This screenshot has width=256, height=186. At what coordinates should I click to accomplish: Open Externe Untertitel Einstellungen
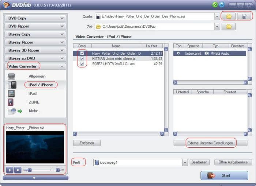pyautogui.click(x=210, y=143)
